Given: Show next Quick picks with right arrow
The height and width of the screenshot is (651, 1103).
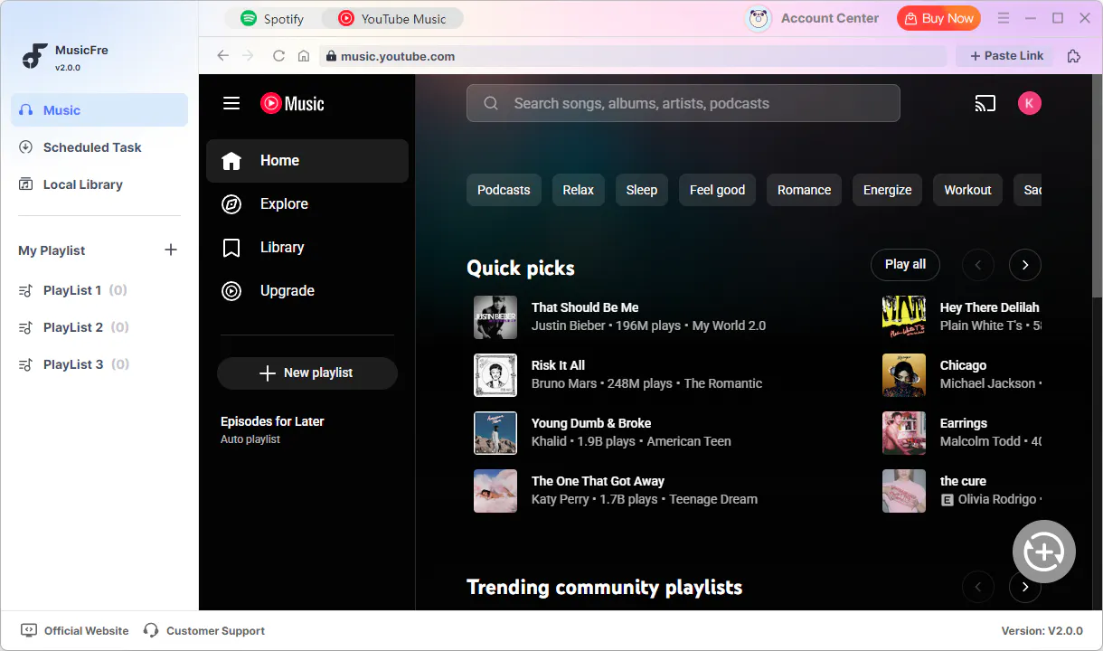Looking at the screenshot, I should tap(1025, 265).
